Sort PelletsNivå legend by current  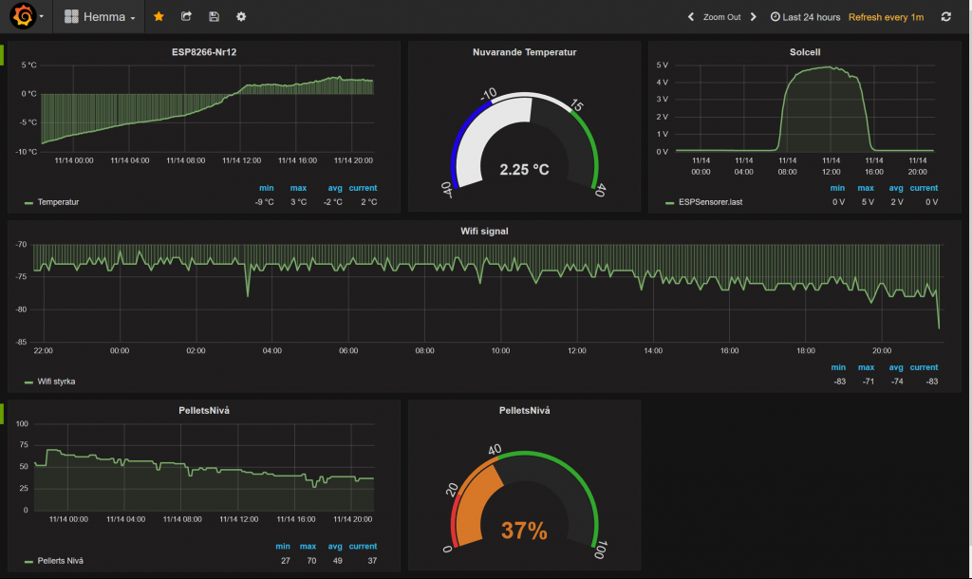point(363,546)
